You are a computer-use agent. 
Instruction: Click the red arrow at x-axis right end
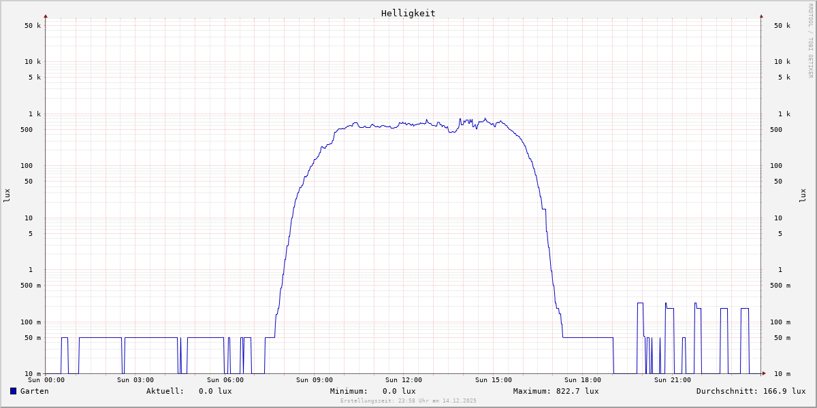coord(763,373)
